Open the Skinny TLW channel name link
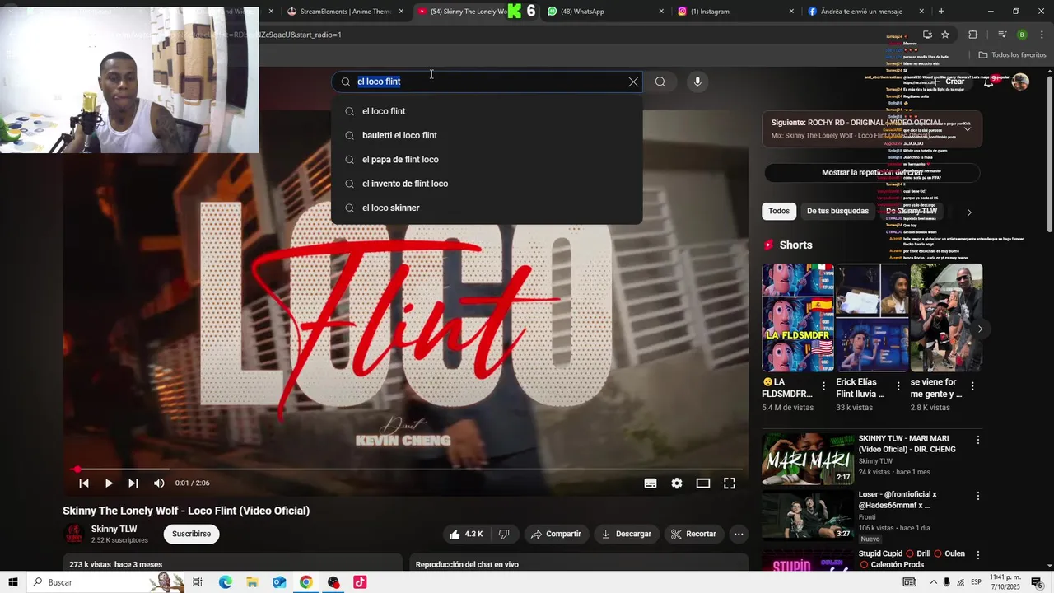The height and width of the screenshot is (593, 1054). click(x=114, y=529)
